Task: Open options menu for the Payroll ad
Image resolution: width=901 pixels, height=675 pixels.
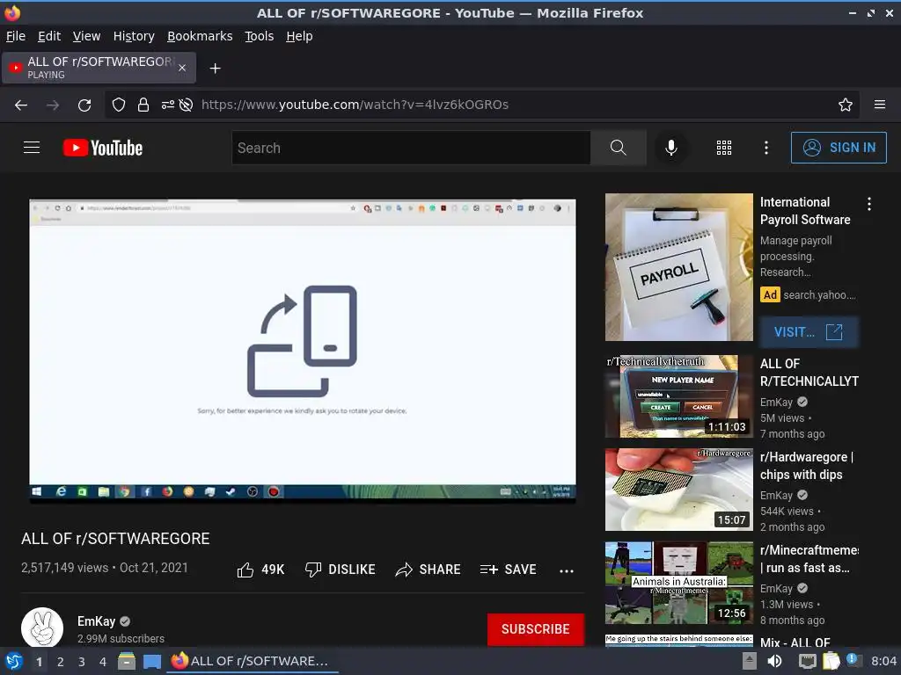Action: [x=868, y=204]
